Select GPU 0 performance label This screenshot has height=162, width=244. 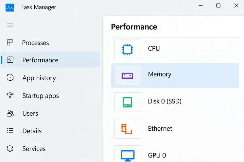(157, 155)
